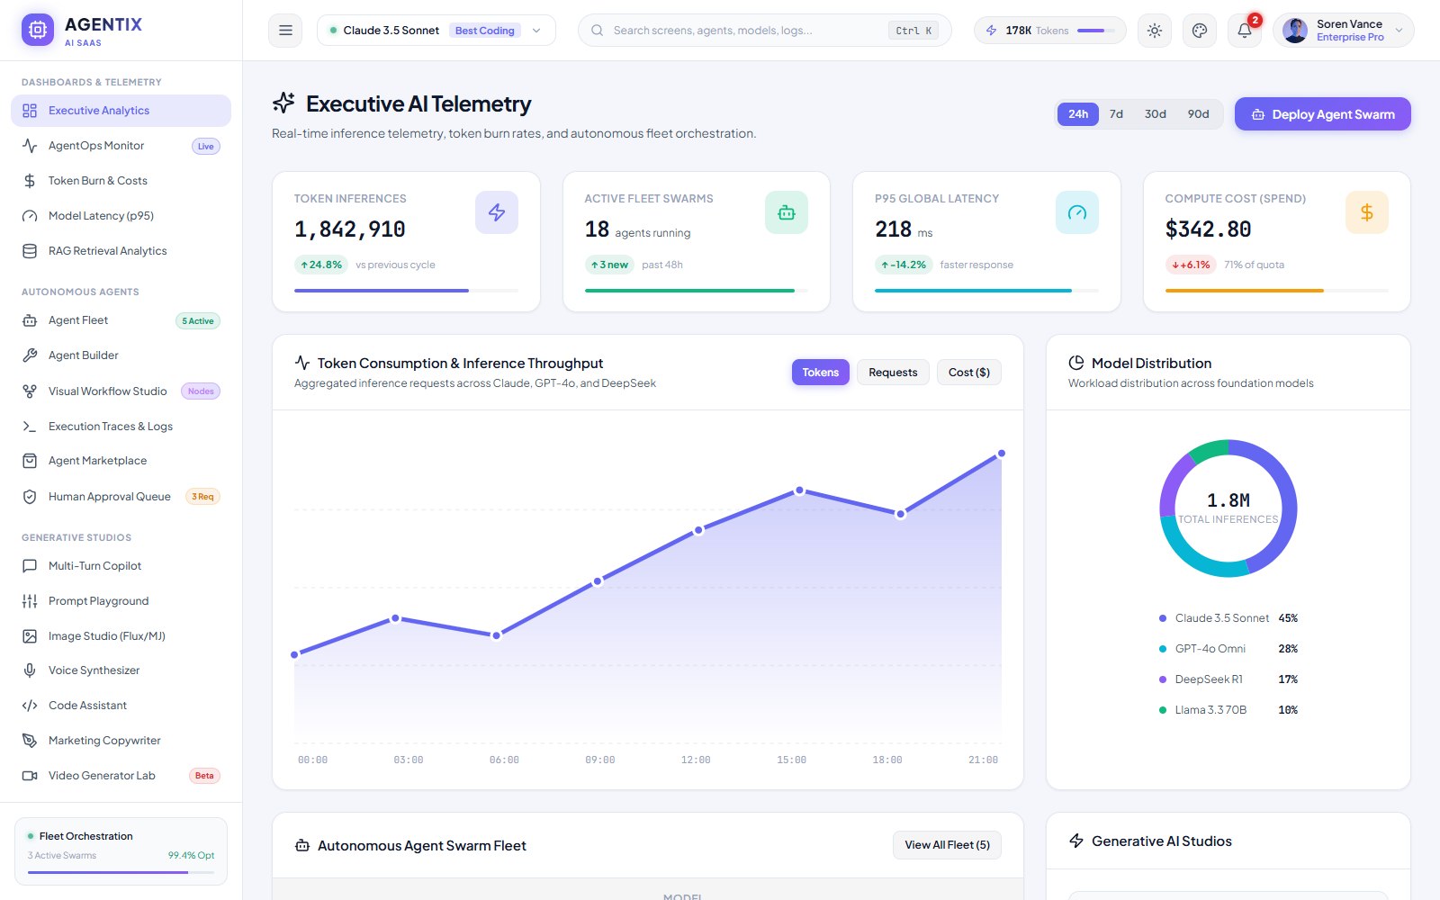1440x900 pixels.
Task: Click the dollar icon on Compute Cost card
Action: pos(1367,212)
